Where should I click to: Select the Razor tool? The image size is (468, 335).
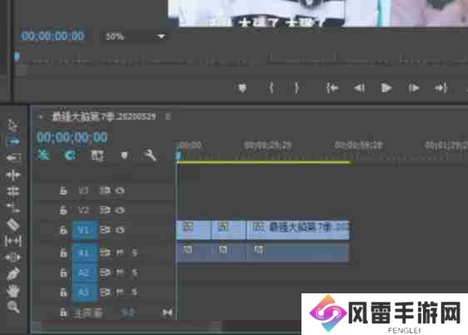[x=13, y=224]
